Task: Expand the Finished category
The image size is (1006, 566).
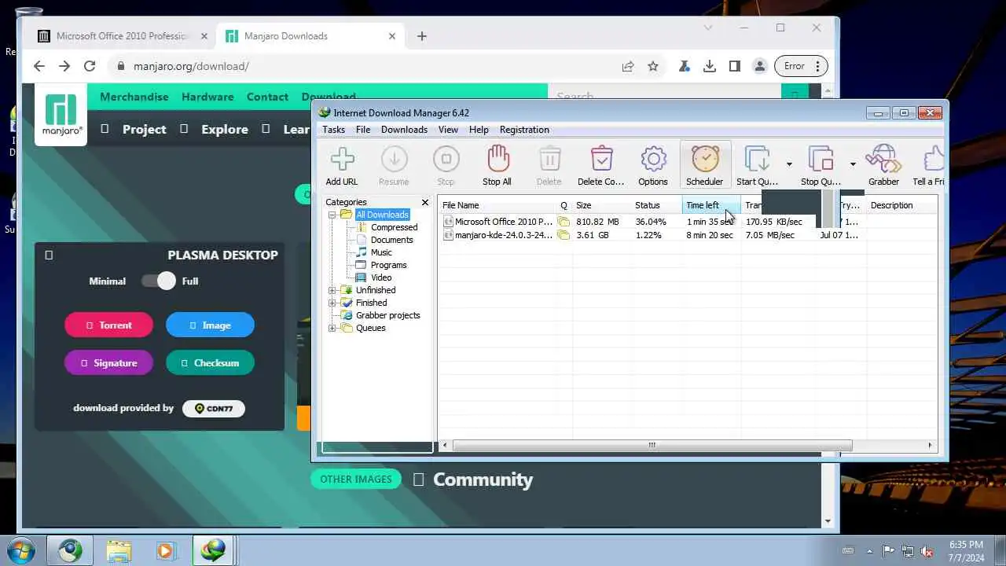Action: 332,303
